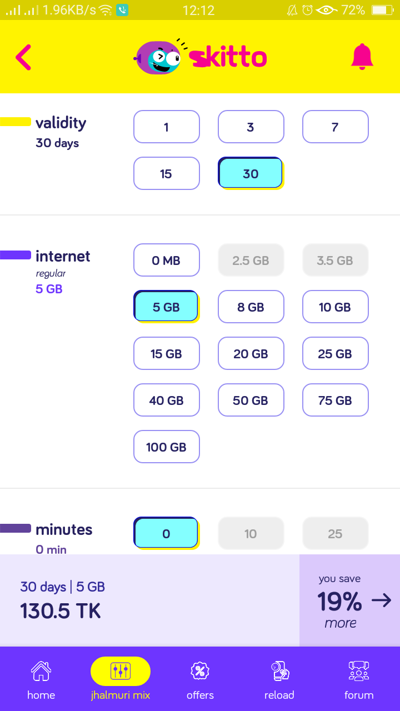Tap the Skitto mascot logo

pos(159,58)
